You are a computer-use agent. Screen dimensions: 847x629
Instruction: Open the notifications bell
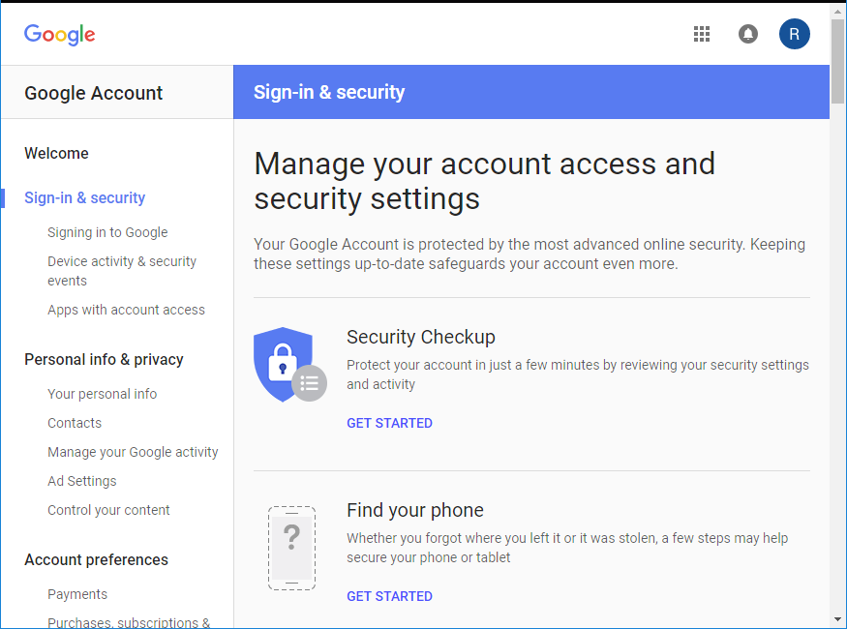pyautogui.click(x=747, y=34)
